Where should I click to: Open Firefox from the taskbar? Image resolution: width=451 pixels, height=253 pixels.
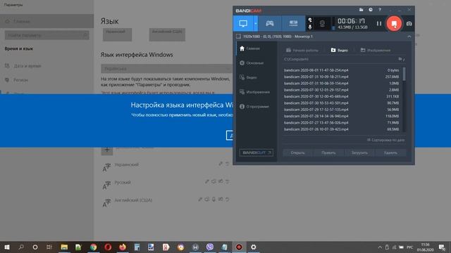coord(123,247)
